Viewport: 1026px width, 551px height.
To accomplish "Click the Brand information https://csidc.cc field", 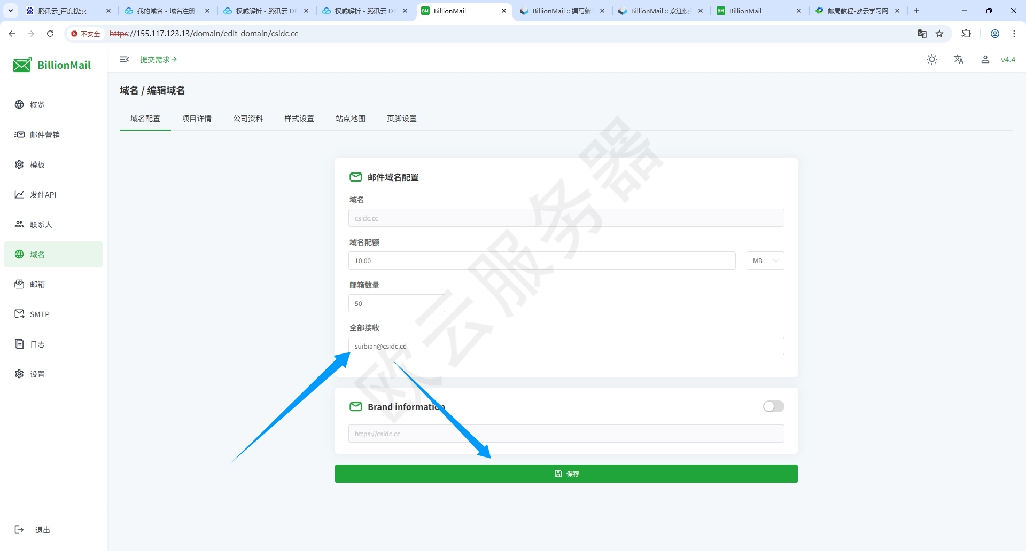I will coord(566,434).
